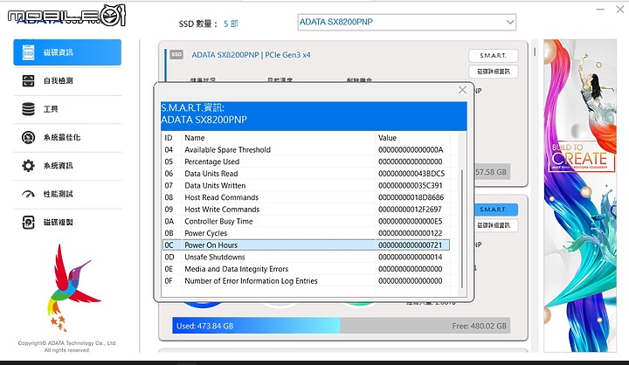Open the 性能測試 benchmark section
This screenshot has width=629, height=365.
[x=67, y=194]
